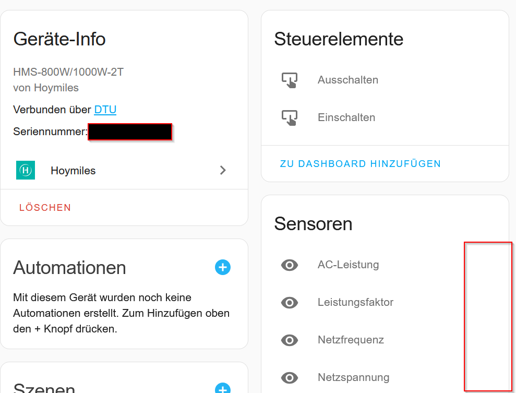Click the eye icon for Netzspannung
The height and width of the screenshot is (393, 516).
click(290, 377)
